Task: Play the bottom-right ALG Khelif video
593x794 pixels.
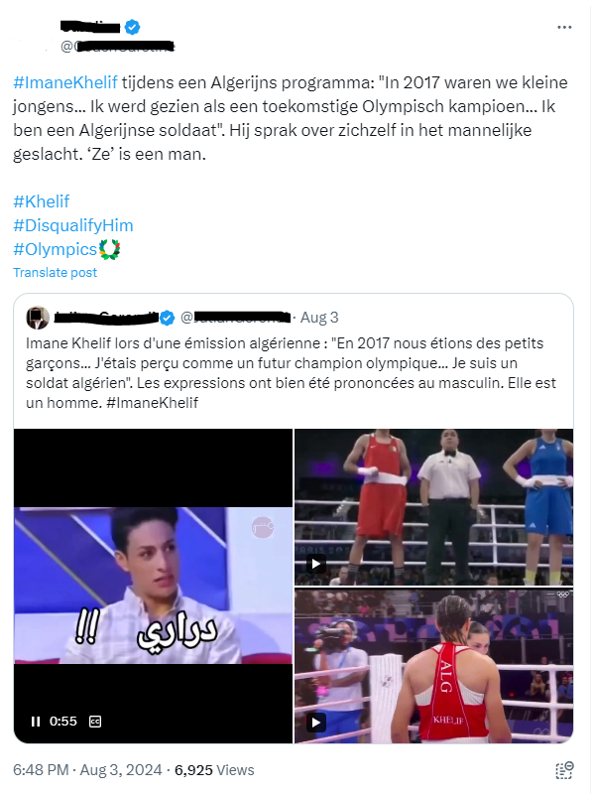Action: coord(315,723)
